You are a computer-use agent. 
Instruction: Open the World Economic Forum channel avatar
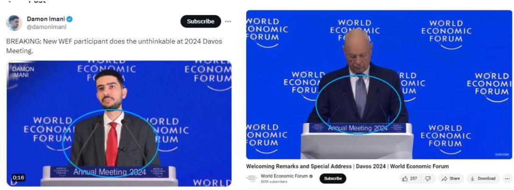coord(251,178)
